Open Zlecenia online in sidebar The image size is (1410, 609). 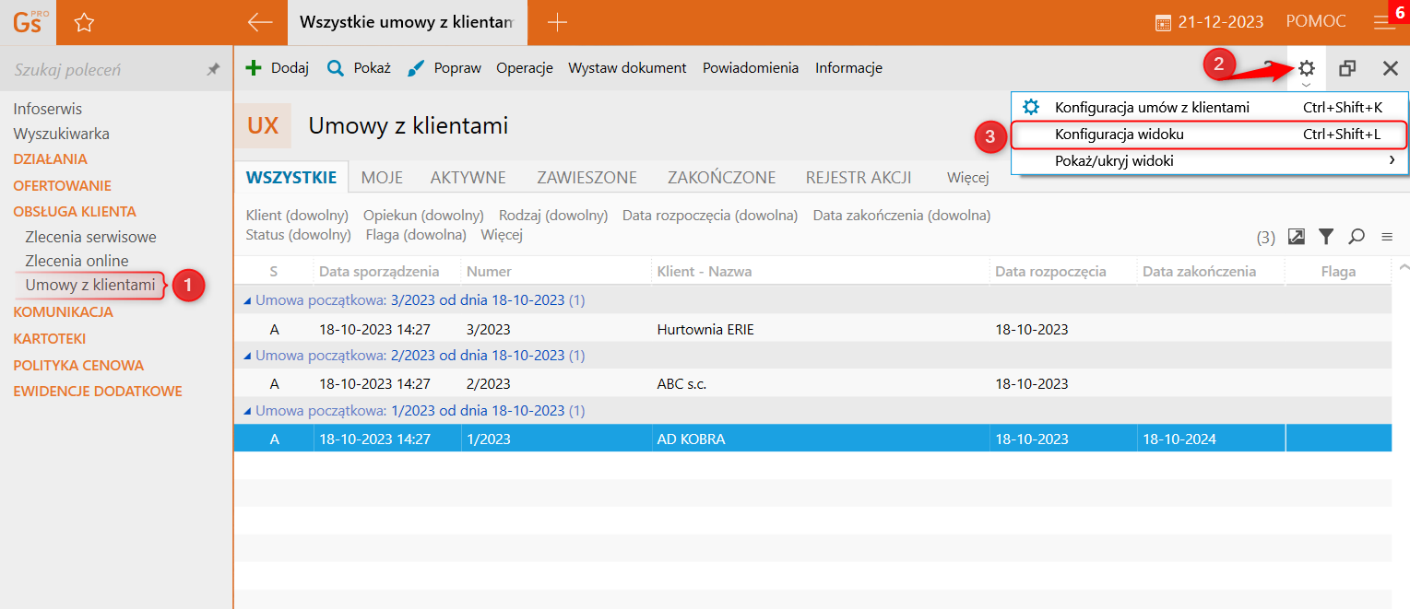click(x=77, y=261)
